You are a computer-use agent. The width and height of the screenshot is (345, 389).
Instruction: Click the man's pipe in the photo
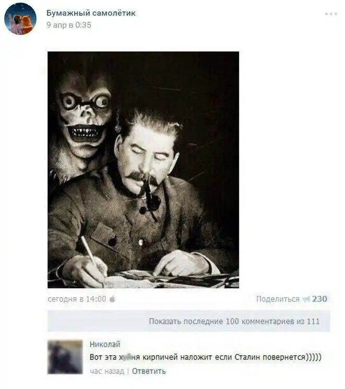(x=150, y=198)
